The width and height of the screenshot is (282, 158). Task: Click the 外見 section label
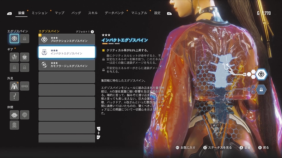click(x=10, y=78)
